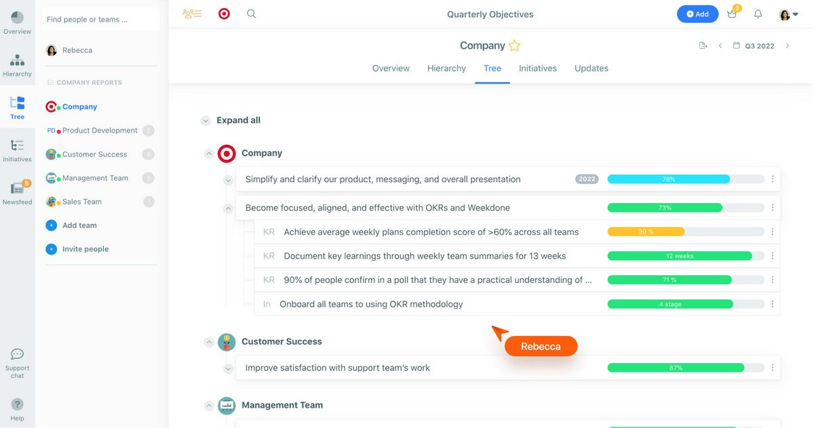The width and height of the screenshot is (814, 428).
Task: Open Overview in the left navigation rail
Action: pyautogui.click(x=17, y=22)
